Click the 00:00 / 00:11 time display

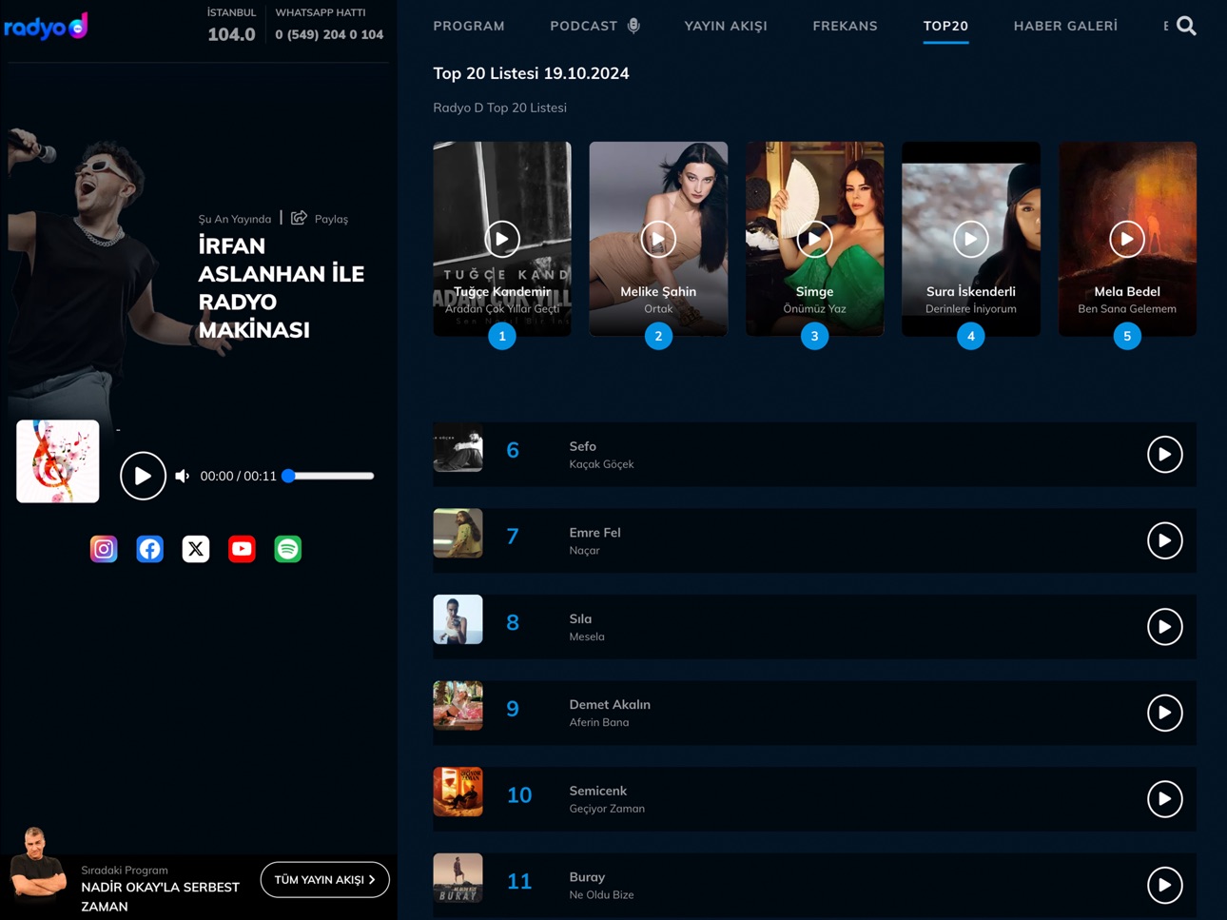coord(238,476)
